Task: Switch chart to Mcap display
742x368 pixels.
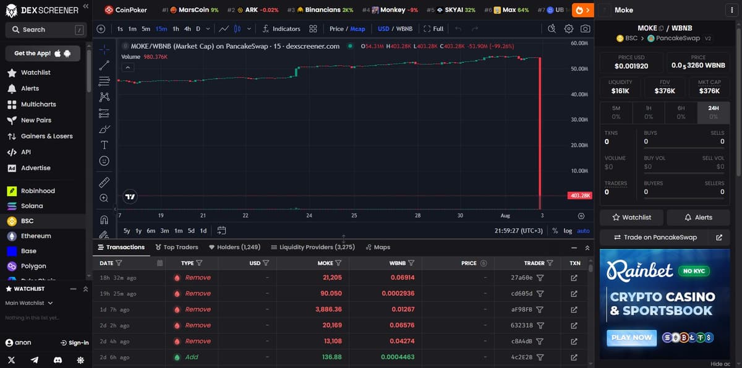Action: (358, 29)
